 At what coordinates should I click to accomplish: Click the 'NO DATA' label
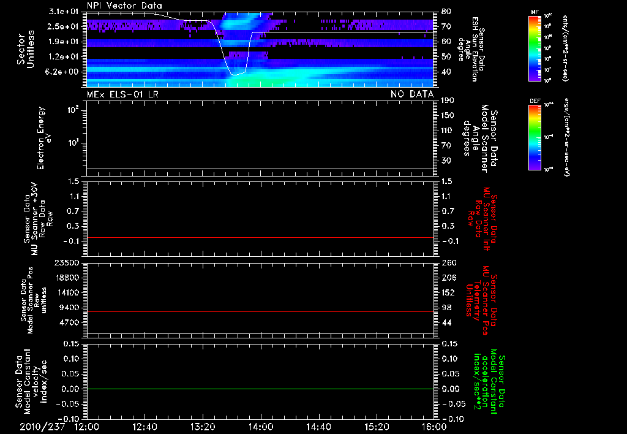pos(412,94)
